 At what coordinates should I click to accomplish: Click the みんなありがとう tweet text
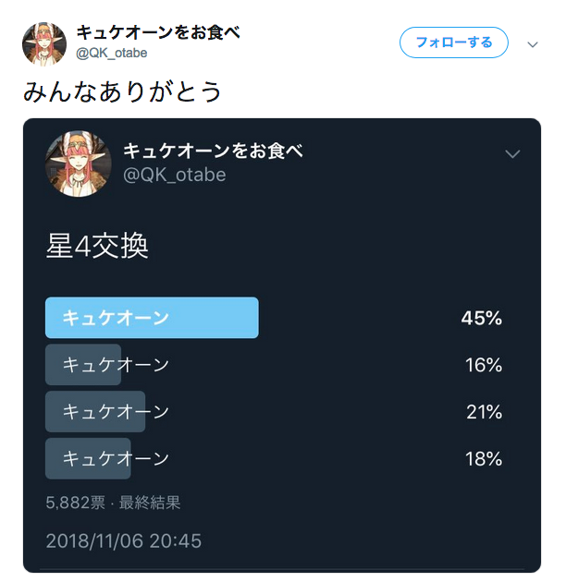pyautogui.click(x=122, y=92)
